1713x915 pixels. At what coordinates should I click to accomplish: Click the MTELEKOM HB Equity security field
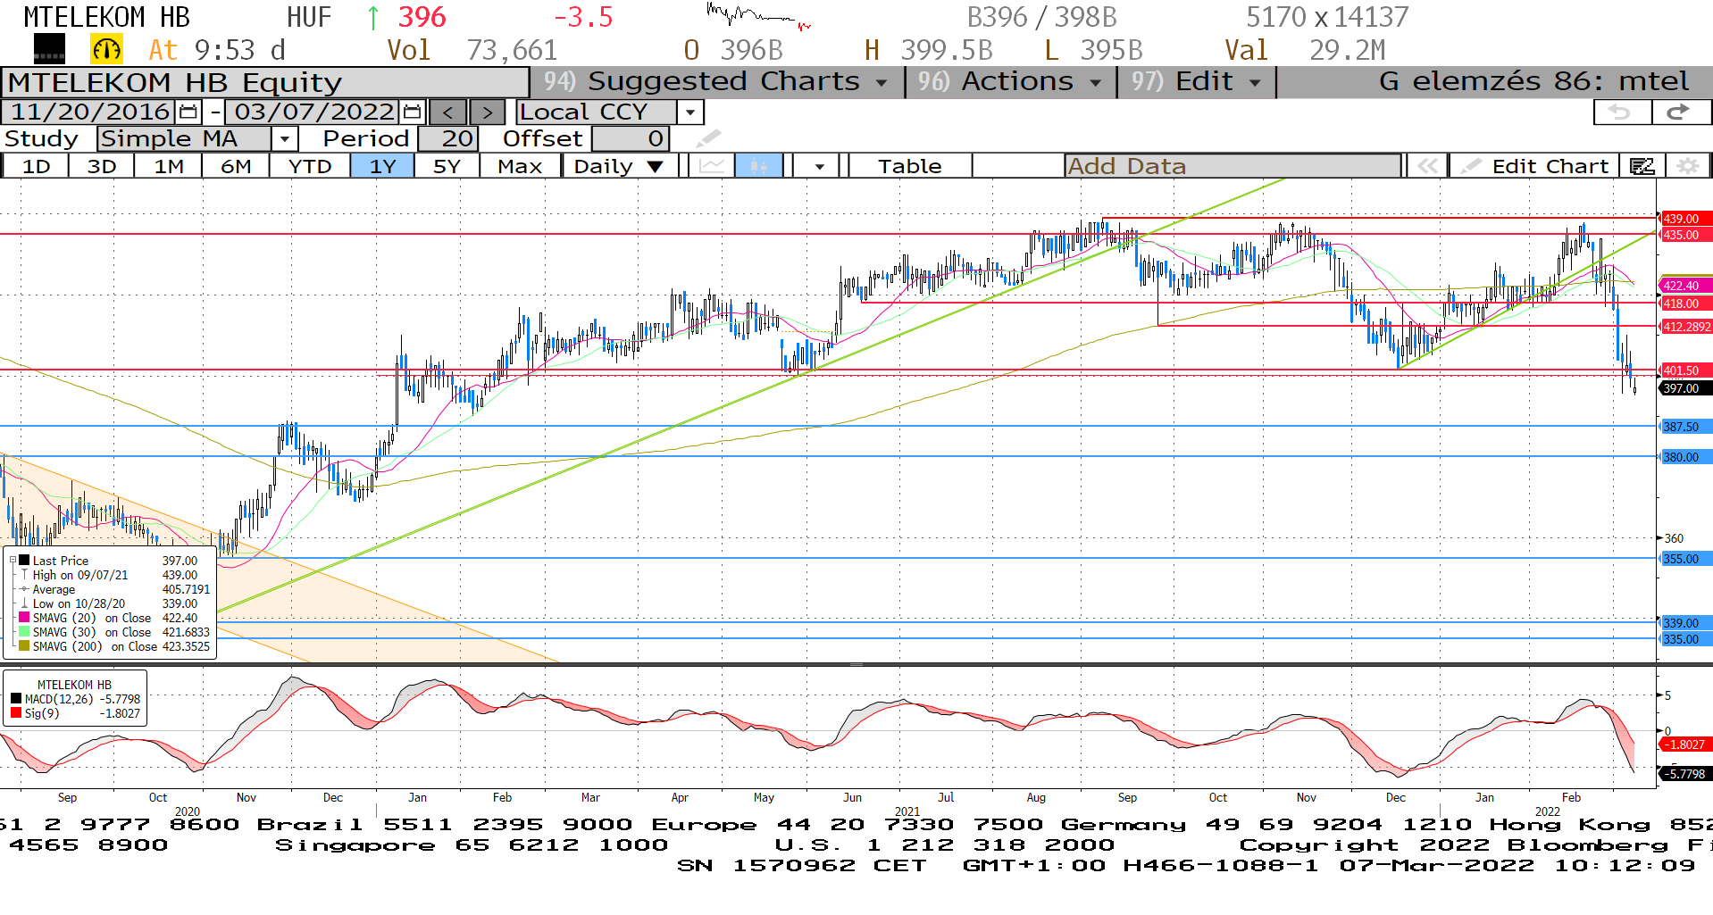(x=265, y=83)
